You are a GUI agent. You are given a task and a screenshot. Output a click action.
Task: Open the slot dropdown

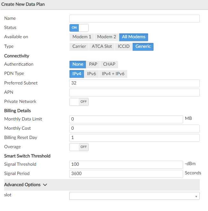pos(134,196)
